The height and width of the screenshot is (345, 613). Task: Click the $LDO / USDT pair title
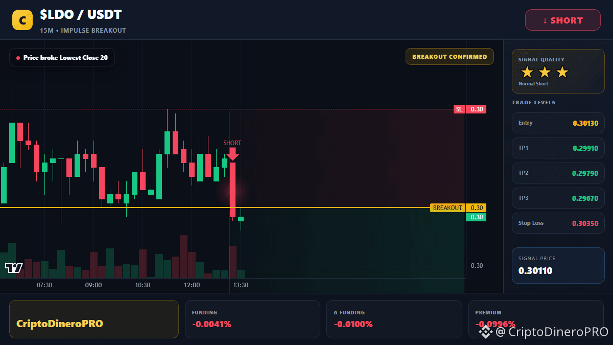pyautogui.click(x=81, y=15)
